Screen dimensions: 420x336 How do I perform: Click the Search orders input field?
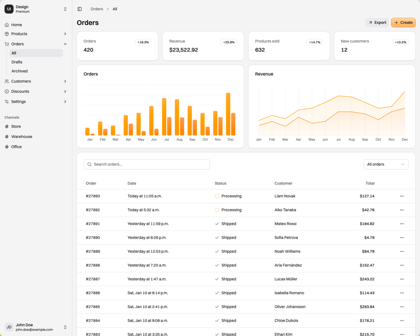(147, 165)
